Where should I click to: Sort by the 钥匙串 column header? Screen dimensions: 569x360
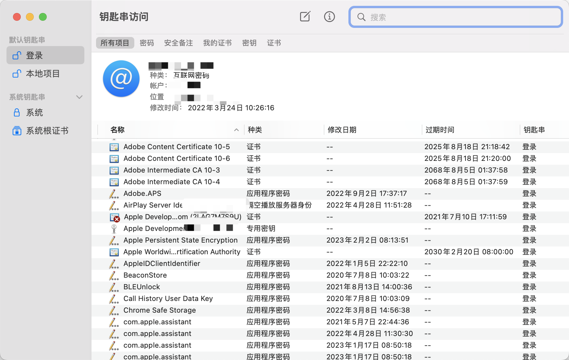[534, 130]
